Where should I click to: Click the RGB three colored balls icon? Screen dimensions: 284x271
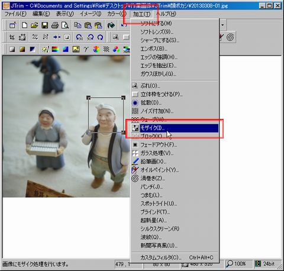[117, 49]
